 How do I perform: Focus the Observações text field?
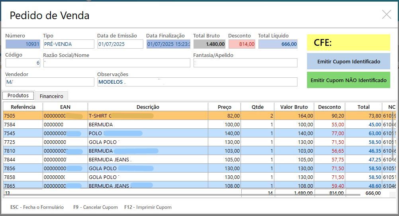[197, 82]
